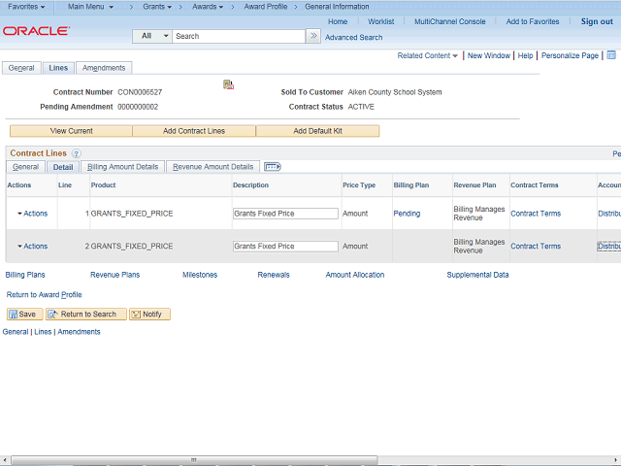Click the Add Contract Lines button
Image resolution: width=621 pixels, height=466 pixels.
pos(194,131)
